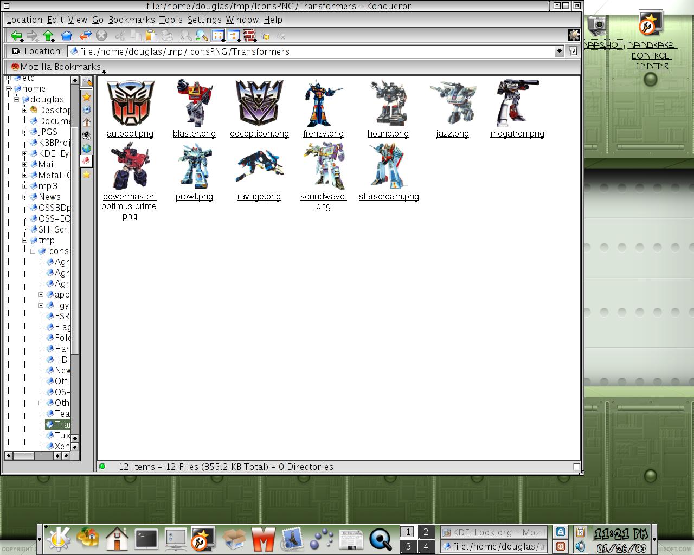
Task: Switch to virtual desktop 4
Action: pos(426,546)
